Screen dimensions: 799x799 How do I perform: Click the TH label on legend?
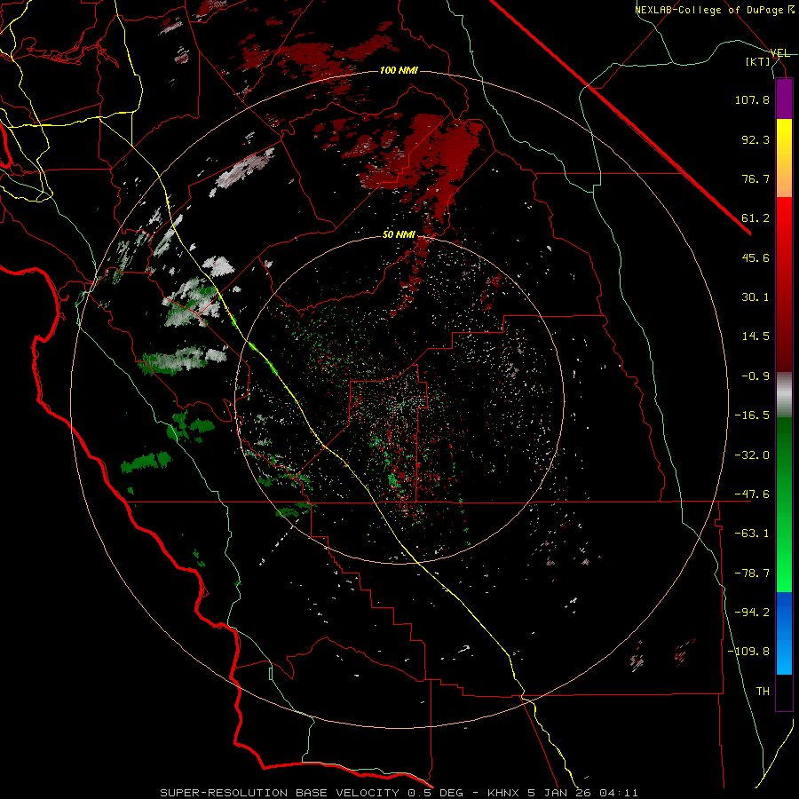pos(763,691)
